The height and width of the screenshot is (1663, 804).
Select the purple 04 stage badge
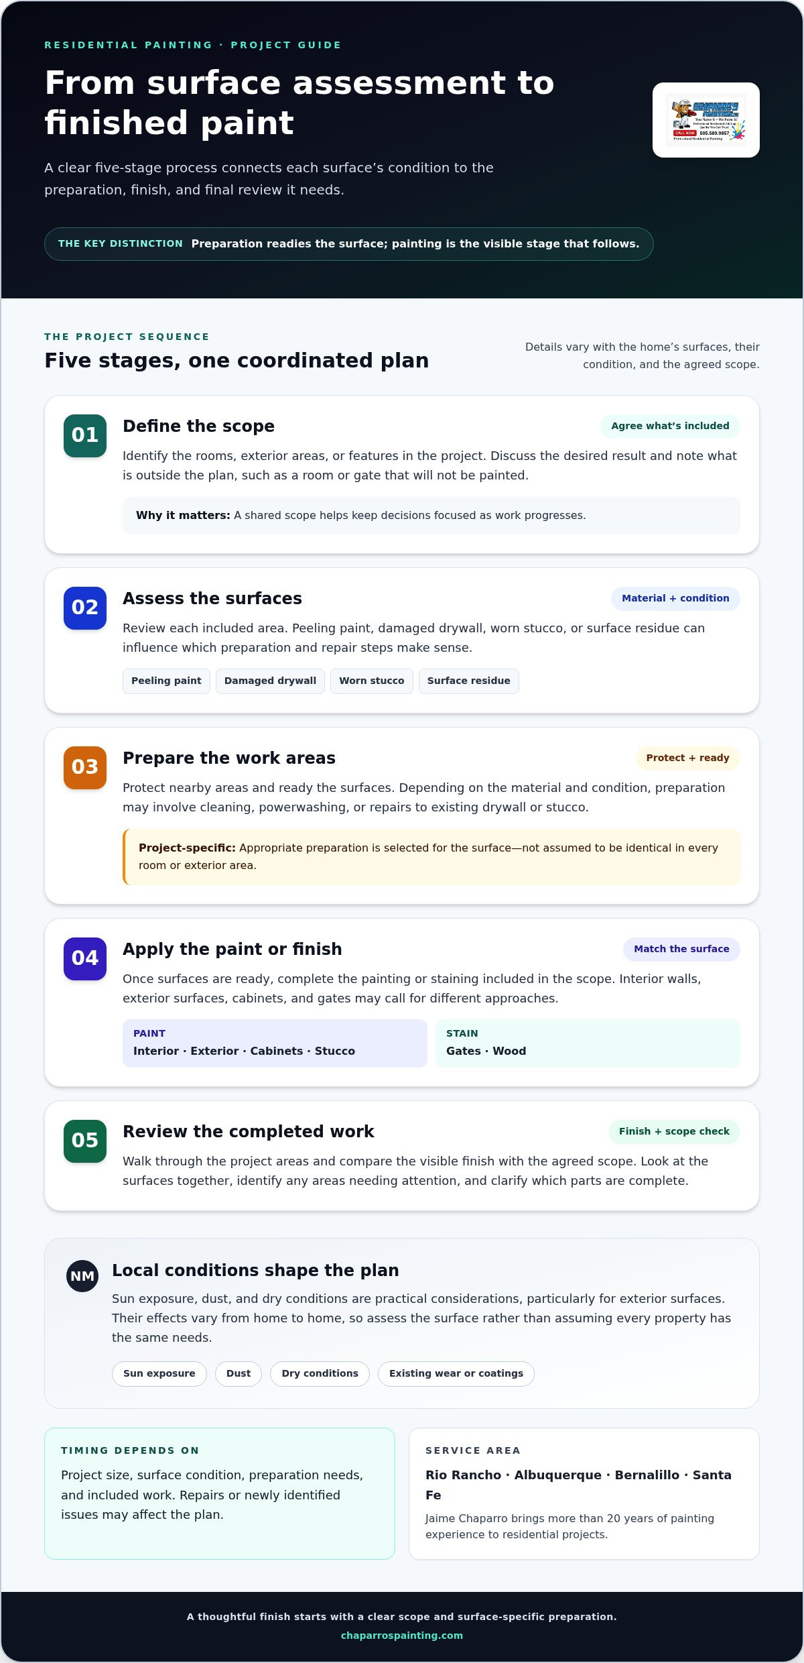click(x=85, y=959)
